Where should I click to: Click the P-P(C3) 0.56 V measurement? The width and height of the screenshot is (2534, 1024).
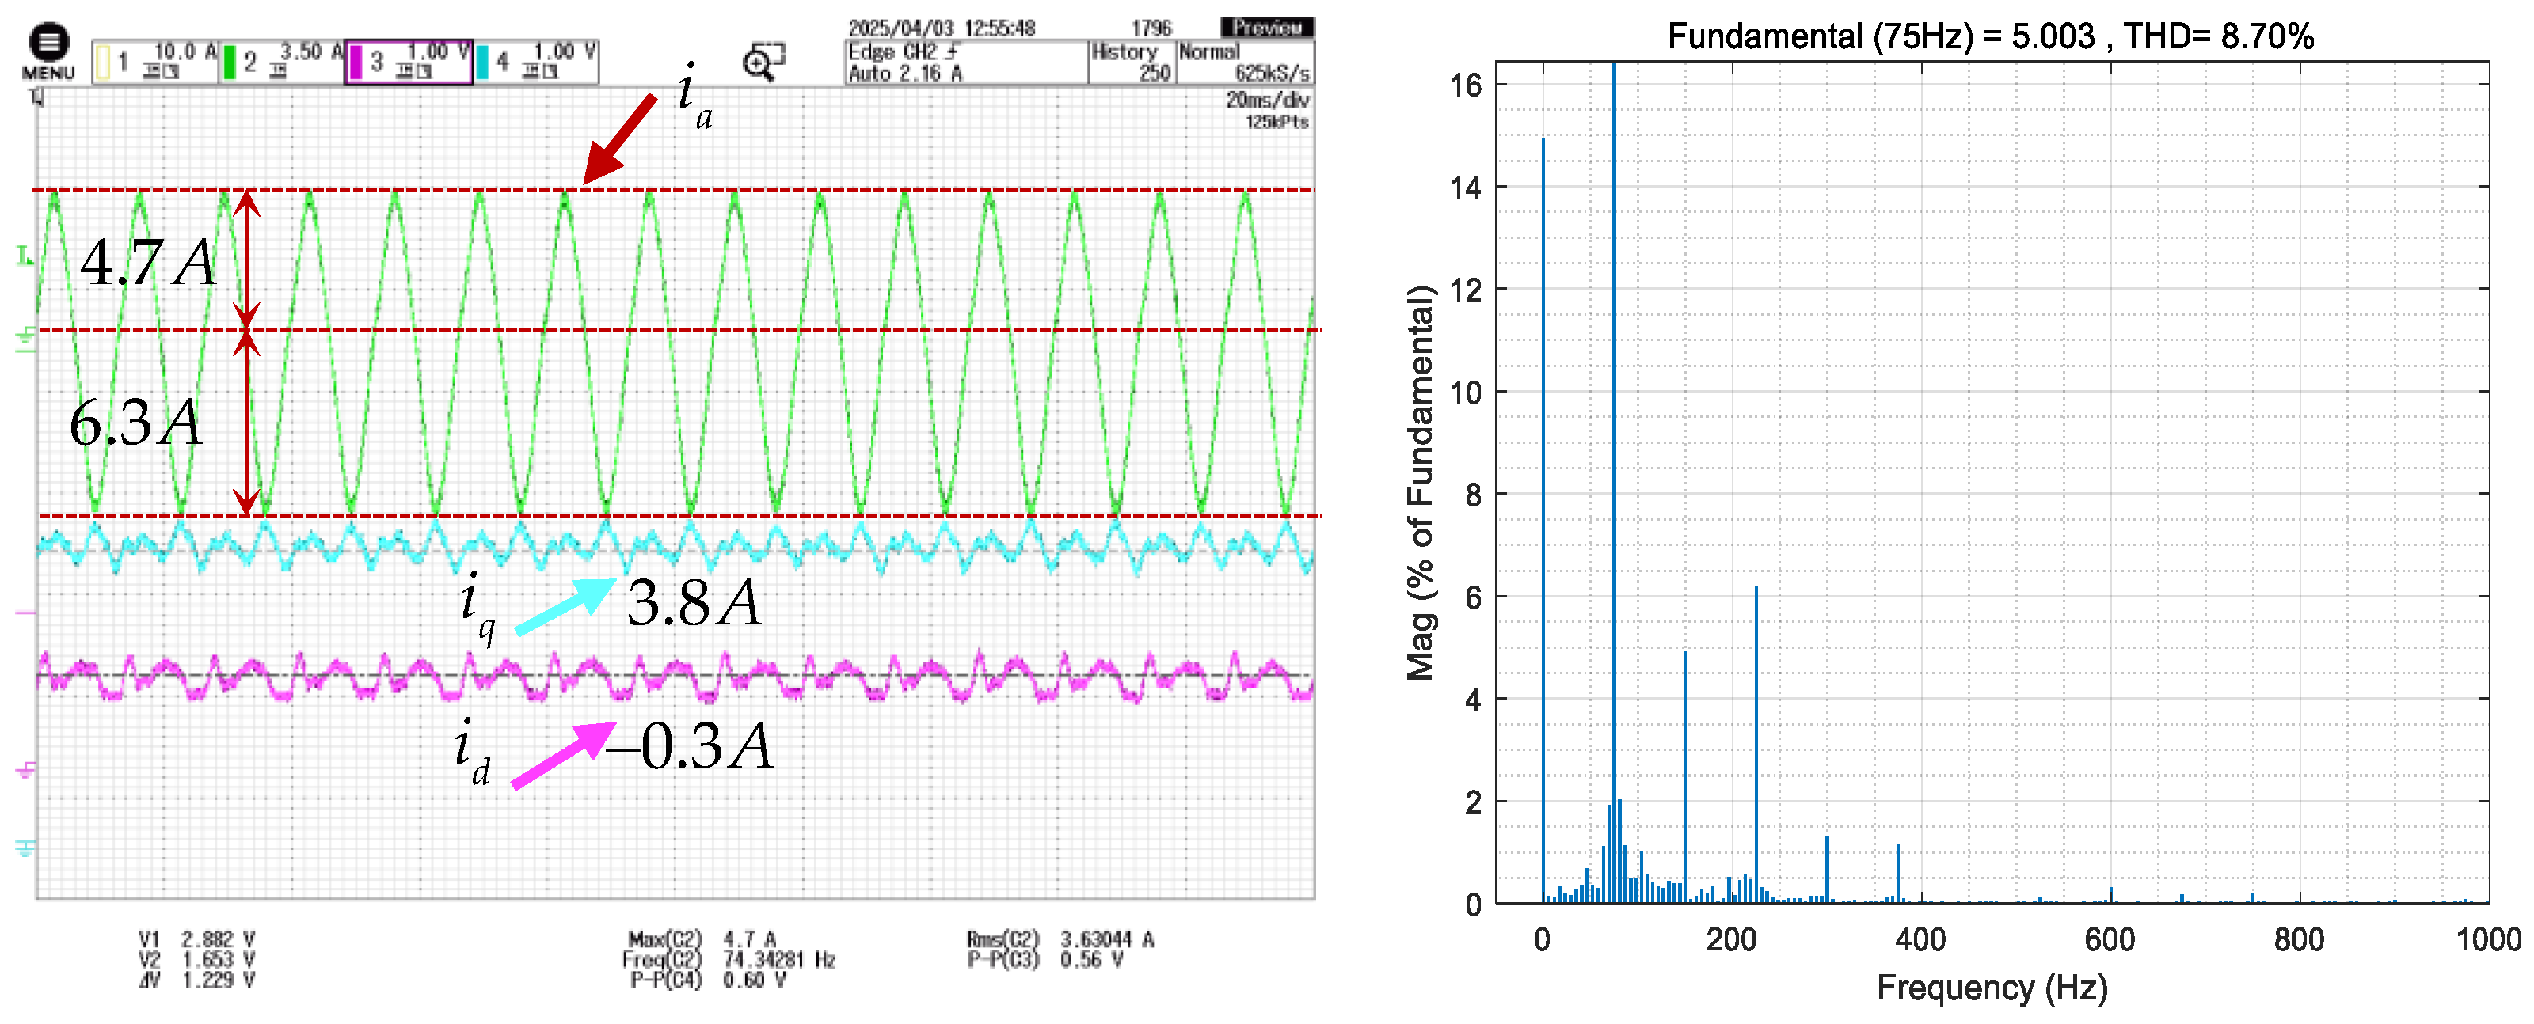tap(1045, 959)
